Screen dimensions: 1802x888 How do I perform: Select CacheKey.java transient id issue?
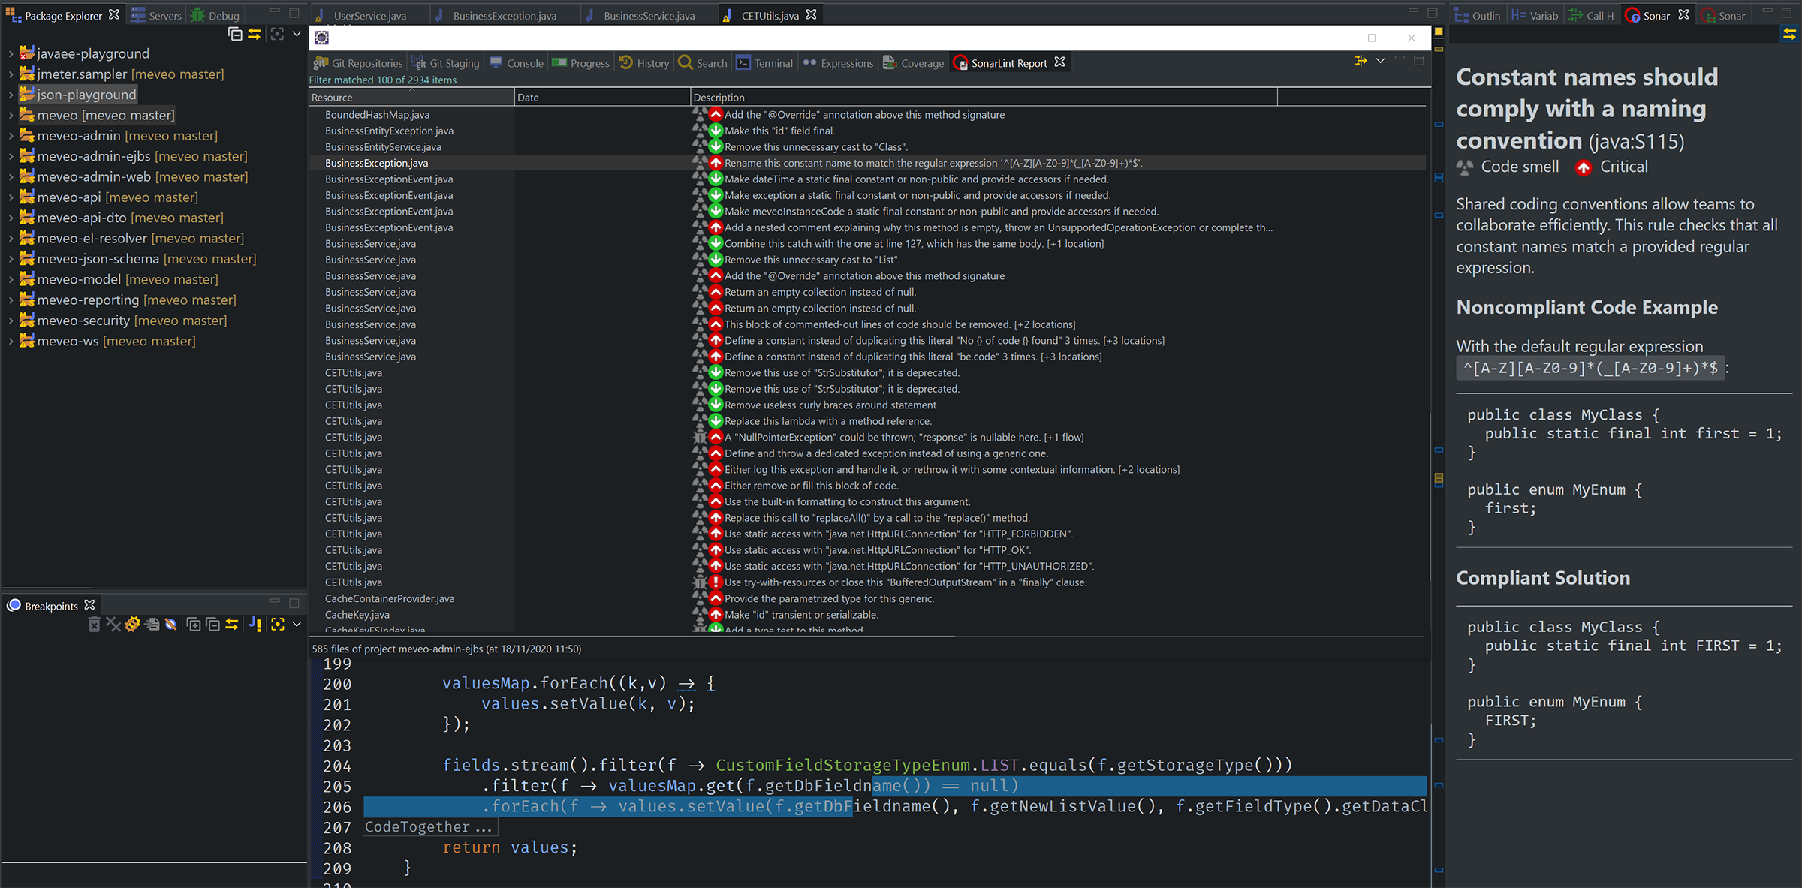pyautogui.click(x=867, y=615)
